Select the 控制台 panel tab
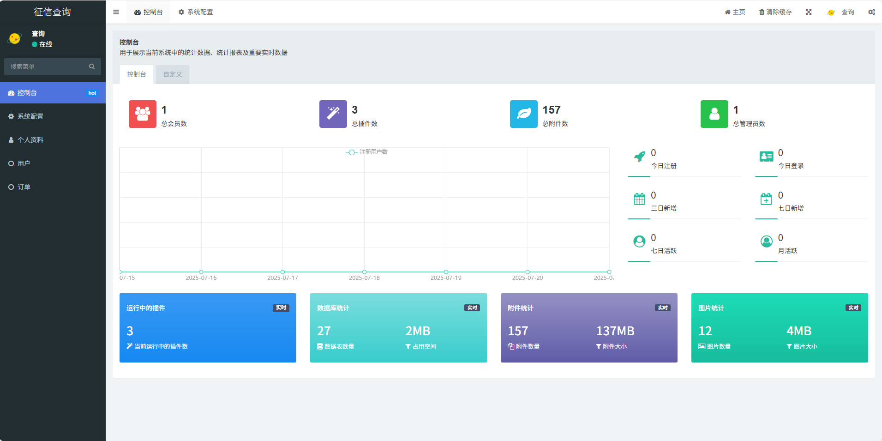 click(137, 74)
